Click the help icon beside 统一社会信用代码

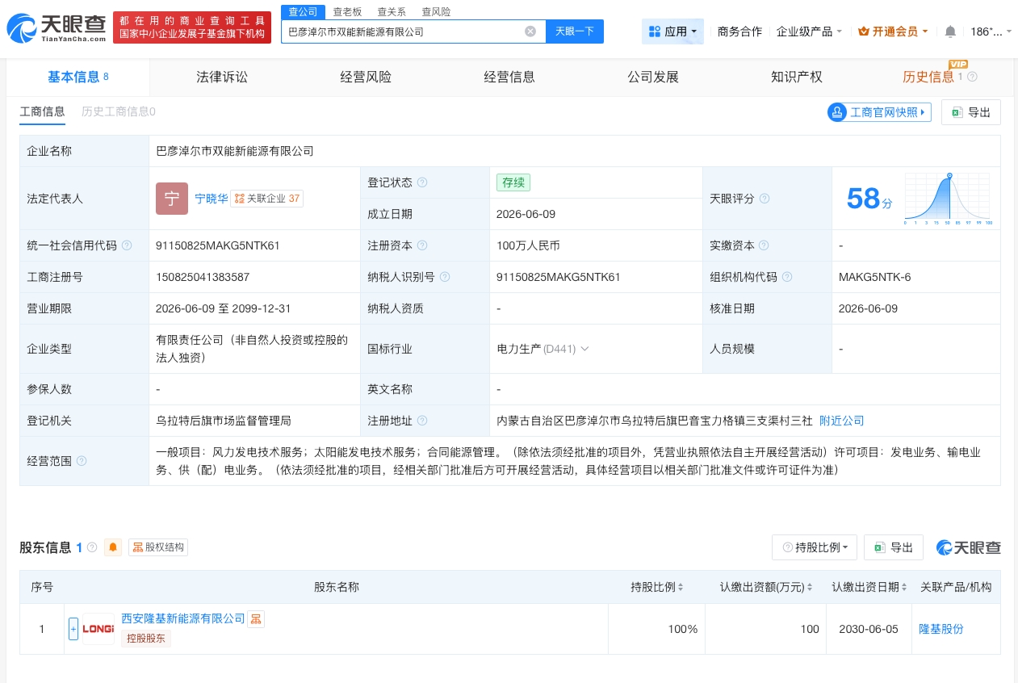[127, 245]
